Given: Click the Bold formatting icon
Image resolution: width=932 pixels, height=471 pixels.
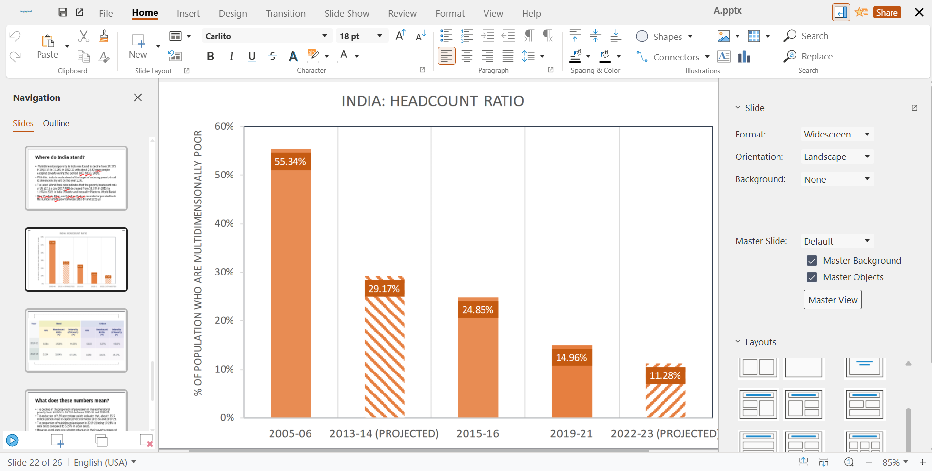Looking at the screenshot, I should (210, 57).
